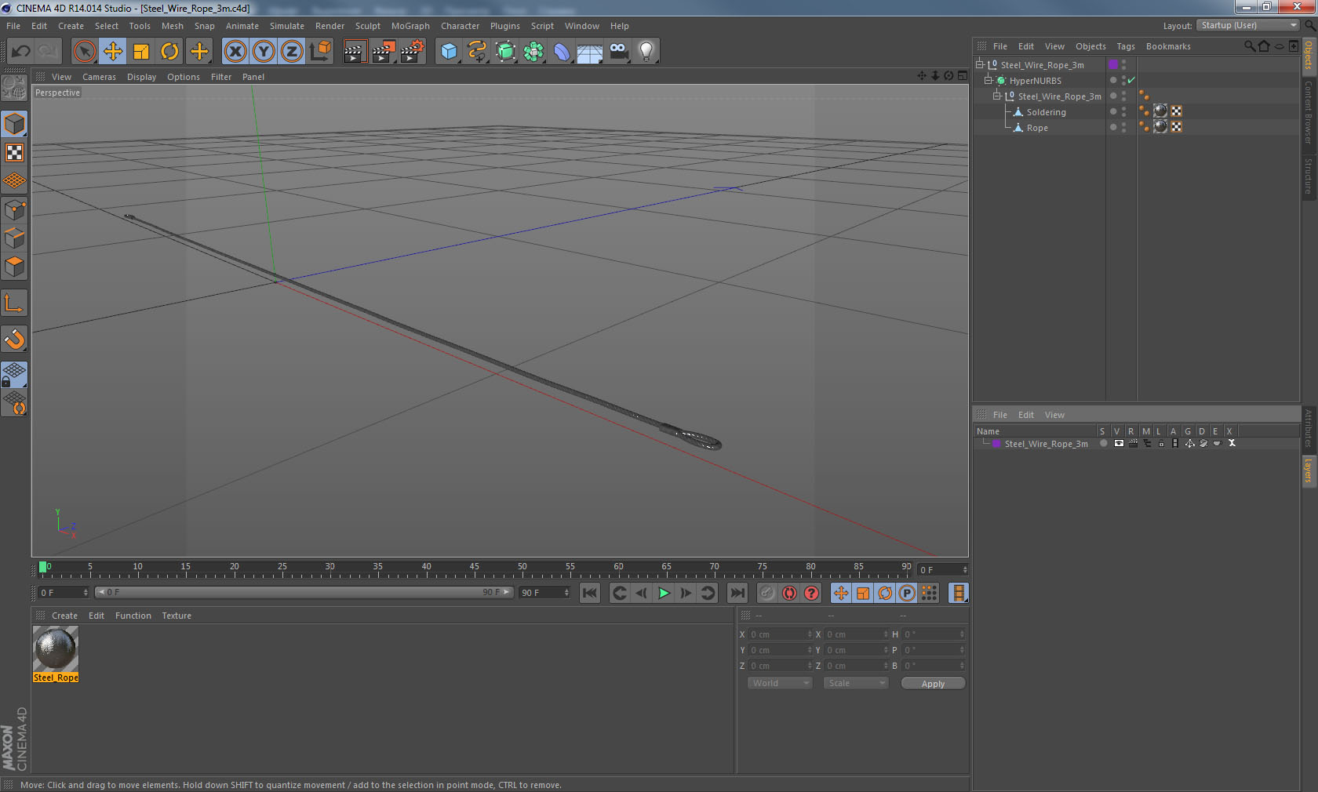The height and width of the screenshot is (792, 1318).
Task: Activate the Move tool in toolbar
Action: point(113,52)
